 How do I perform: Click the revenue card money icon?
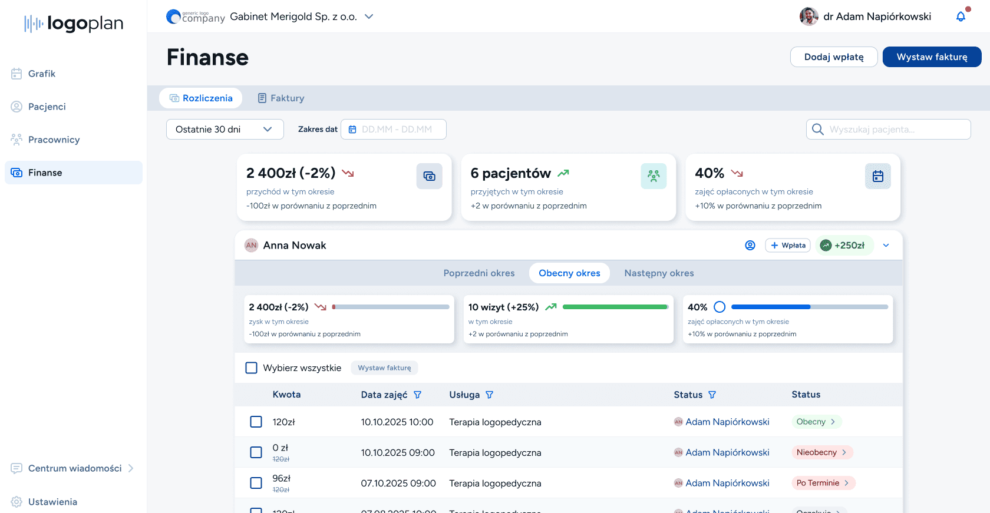pos(429,176)
